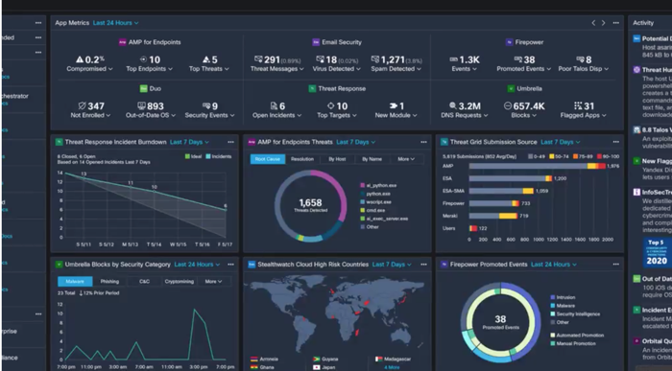Open options menu of AMP for Endpoints Threats tile

423,142
